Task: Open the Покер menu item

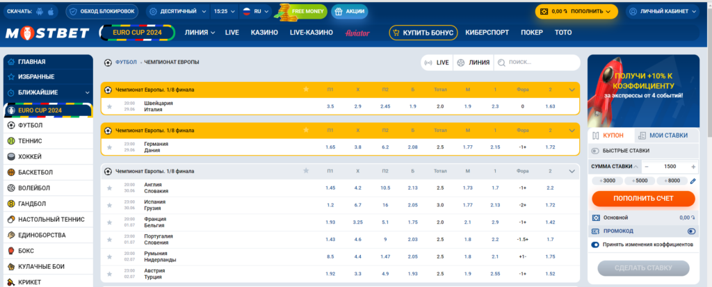Action: pos(532,33)
